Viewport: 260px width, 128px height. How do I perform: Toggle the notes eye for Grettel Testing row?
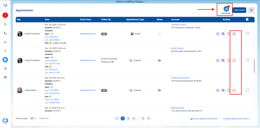(x=159, y=61)
